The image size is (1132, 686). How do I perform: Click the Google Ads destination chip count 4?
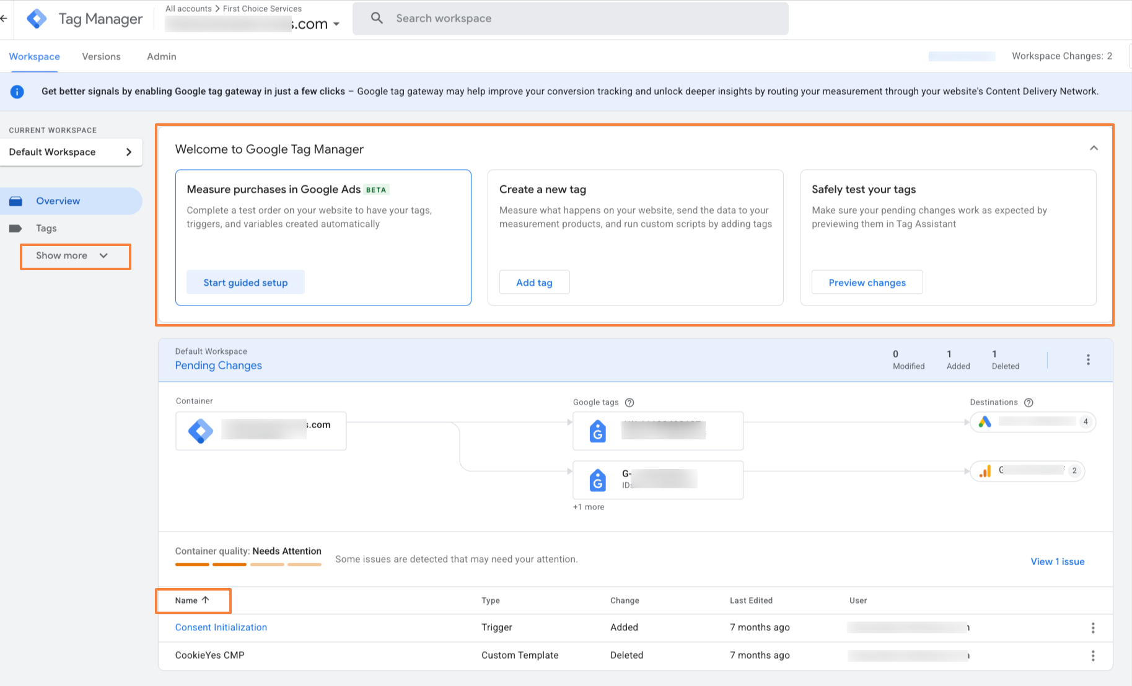coord(1085,422)
